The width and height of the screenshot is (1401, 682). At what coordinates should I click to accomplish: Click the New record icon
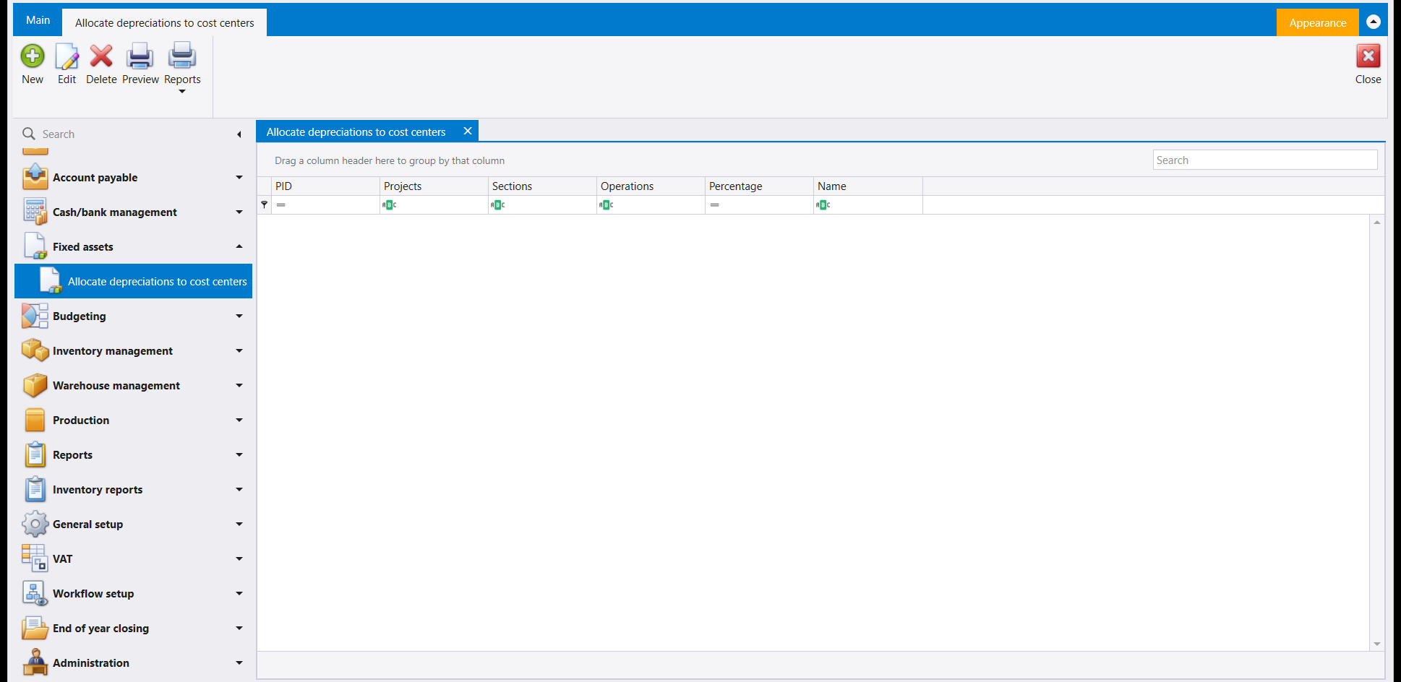click(x=33, y=56)
